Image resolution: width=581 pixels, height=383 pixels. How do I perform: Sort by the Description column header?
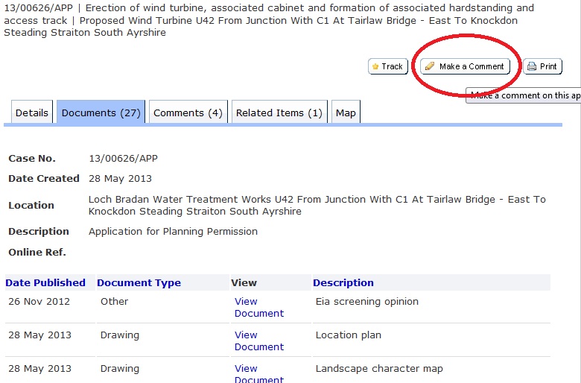click(343, 283)
